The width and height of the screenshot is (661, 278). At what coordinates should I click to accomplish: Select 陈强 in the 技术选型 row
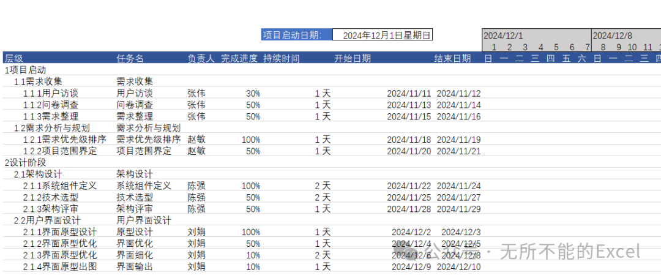[x=196, y=197]
